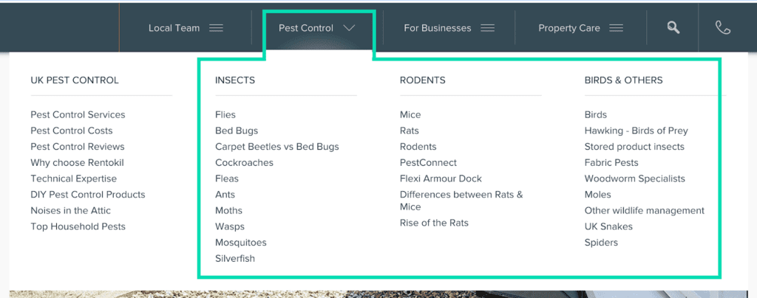View Pest Control Reviews
Screen dimensions: 757x298
pyautogui.click(x=77, y=146)
